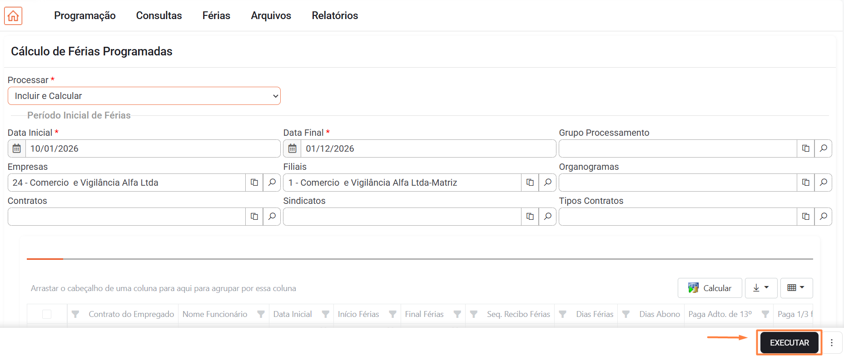Screen dimensions: 844x356
Task: Click the Tipos Contratos copy icon
Action: (x=805, y=217)
